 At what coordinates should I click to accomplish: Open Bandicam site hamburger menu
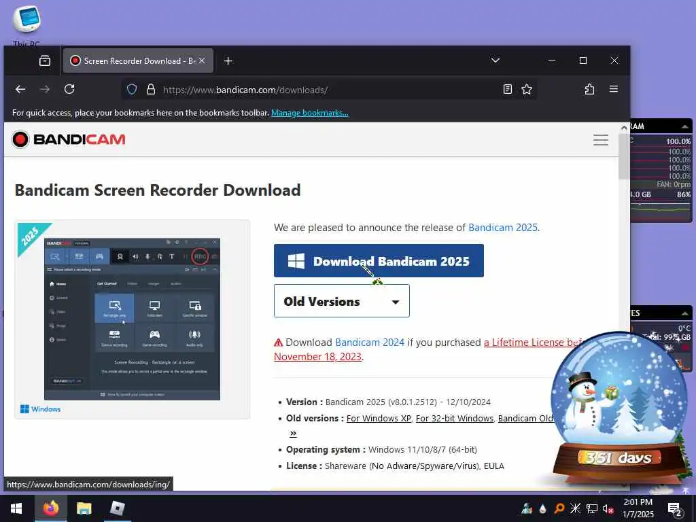(x=601, y=140)
